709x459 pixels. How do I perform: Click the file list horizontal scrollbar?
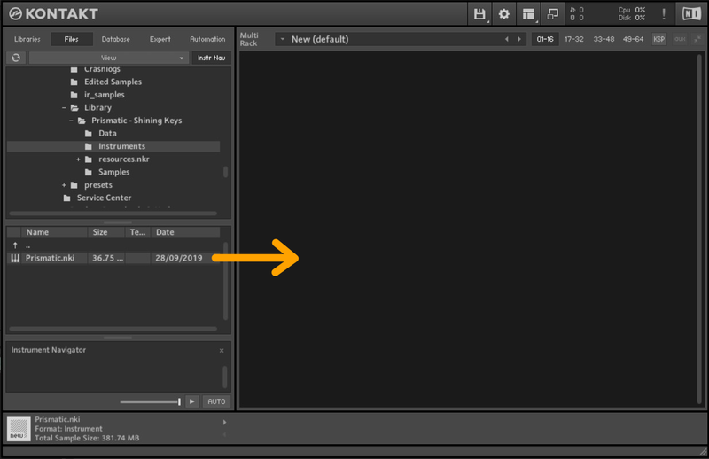click(113, 329)
